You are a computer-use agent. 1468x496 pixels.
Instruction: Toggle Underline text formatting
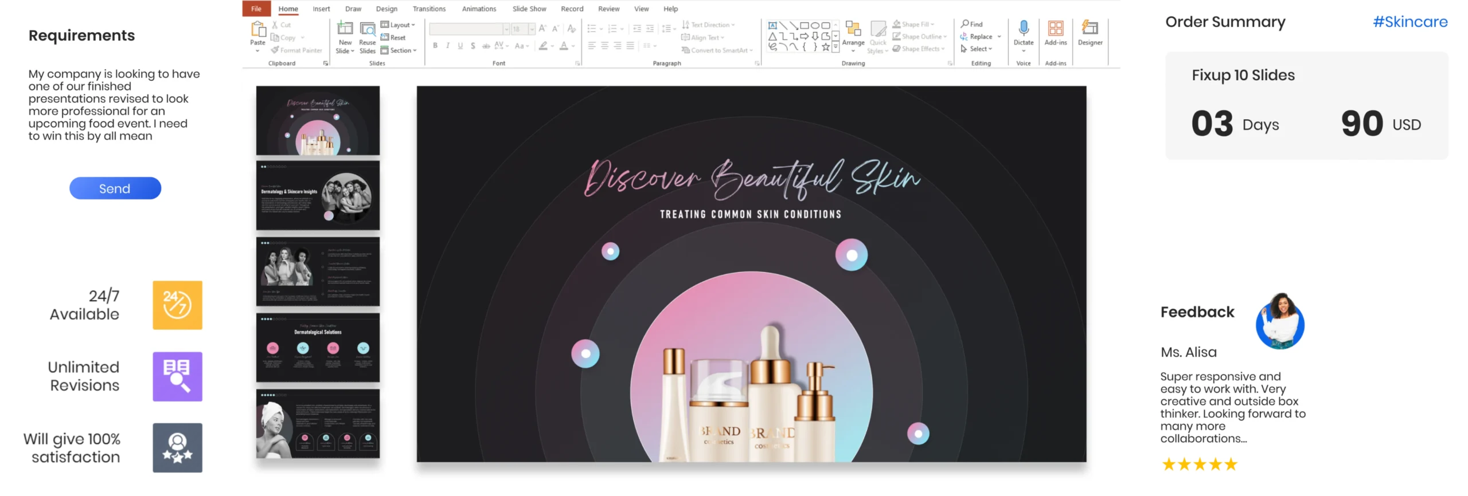(x=460, y=46)
